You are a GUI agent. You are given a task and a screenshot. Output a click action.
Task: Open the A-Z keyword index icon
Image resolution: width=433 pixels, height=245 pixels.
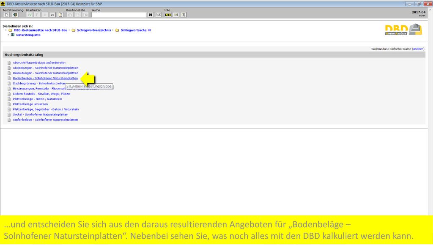click(x=158, y=15)
